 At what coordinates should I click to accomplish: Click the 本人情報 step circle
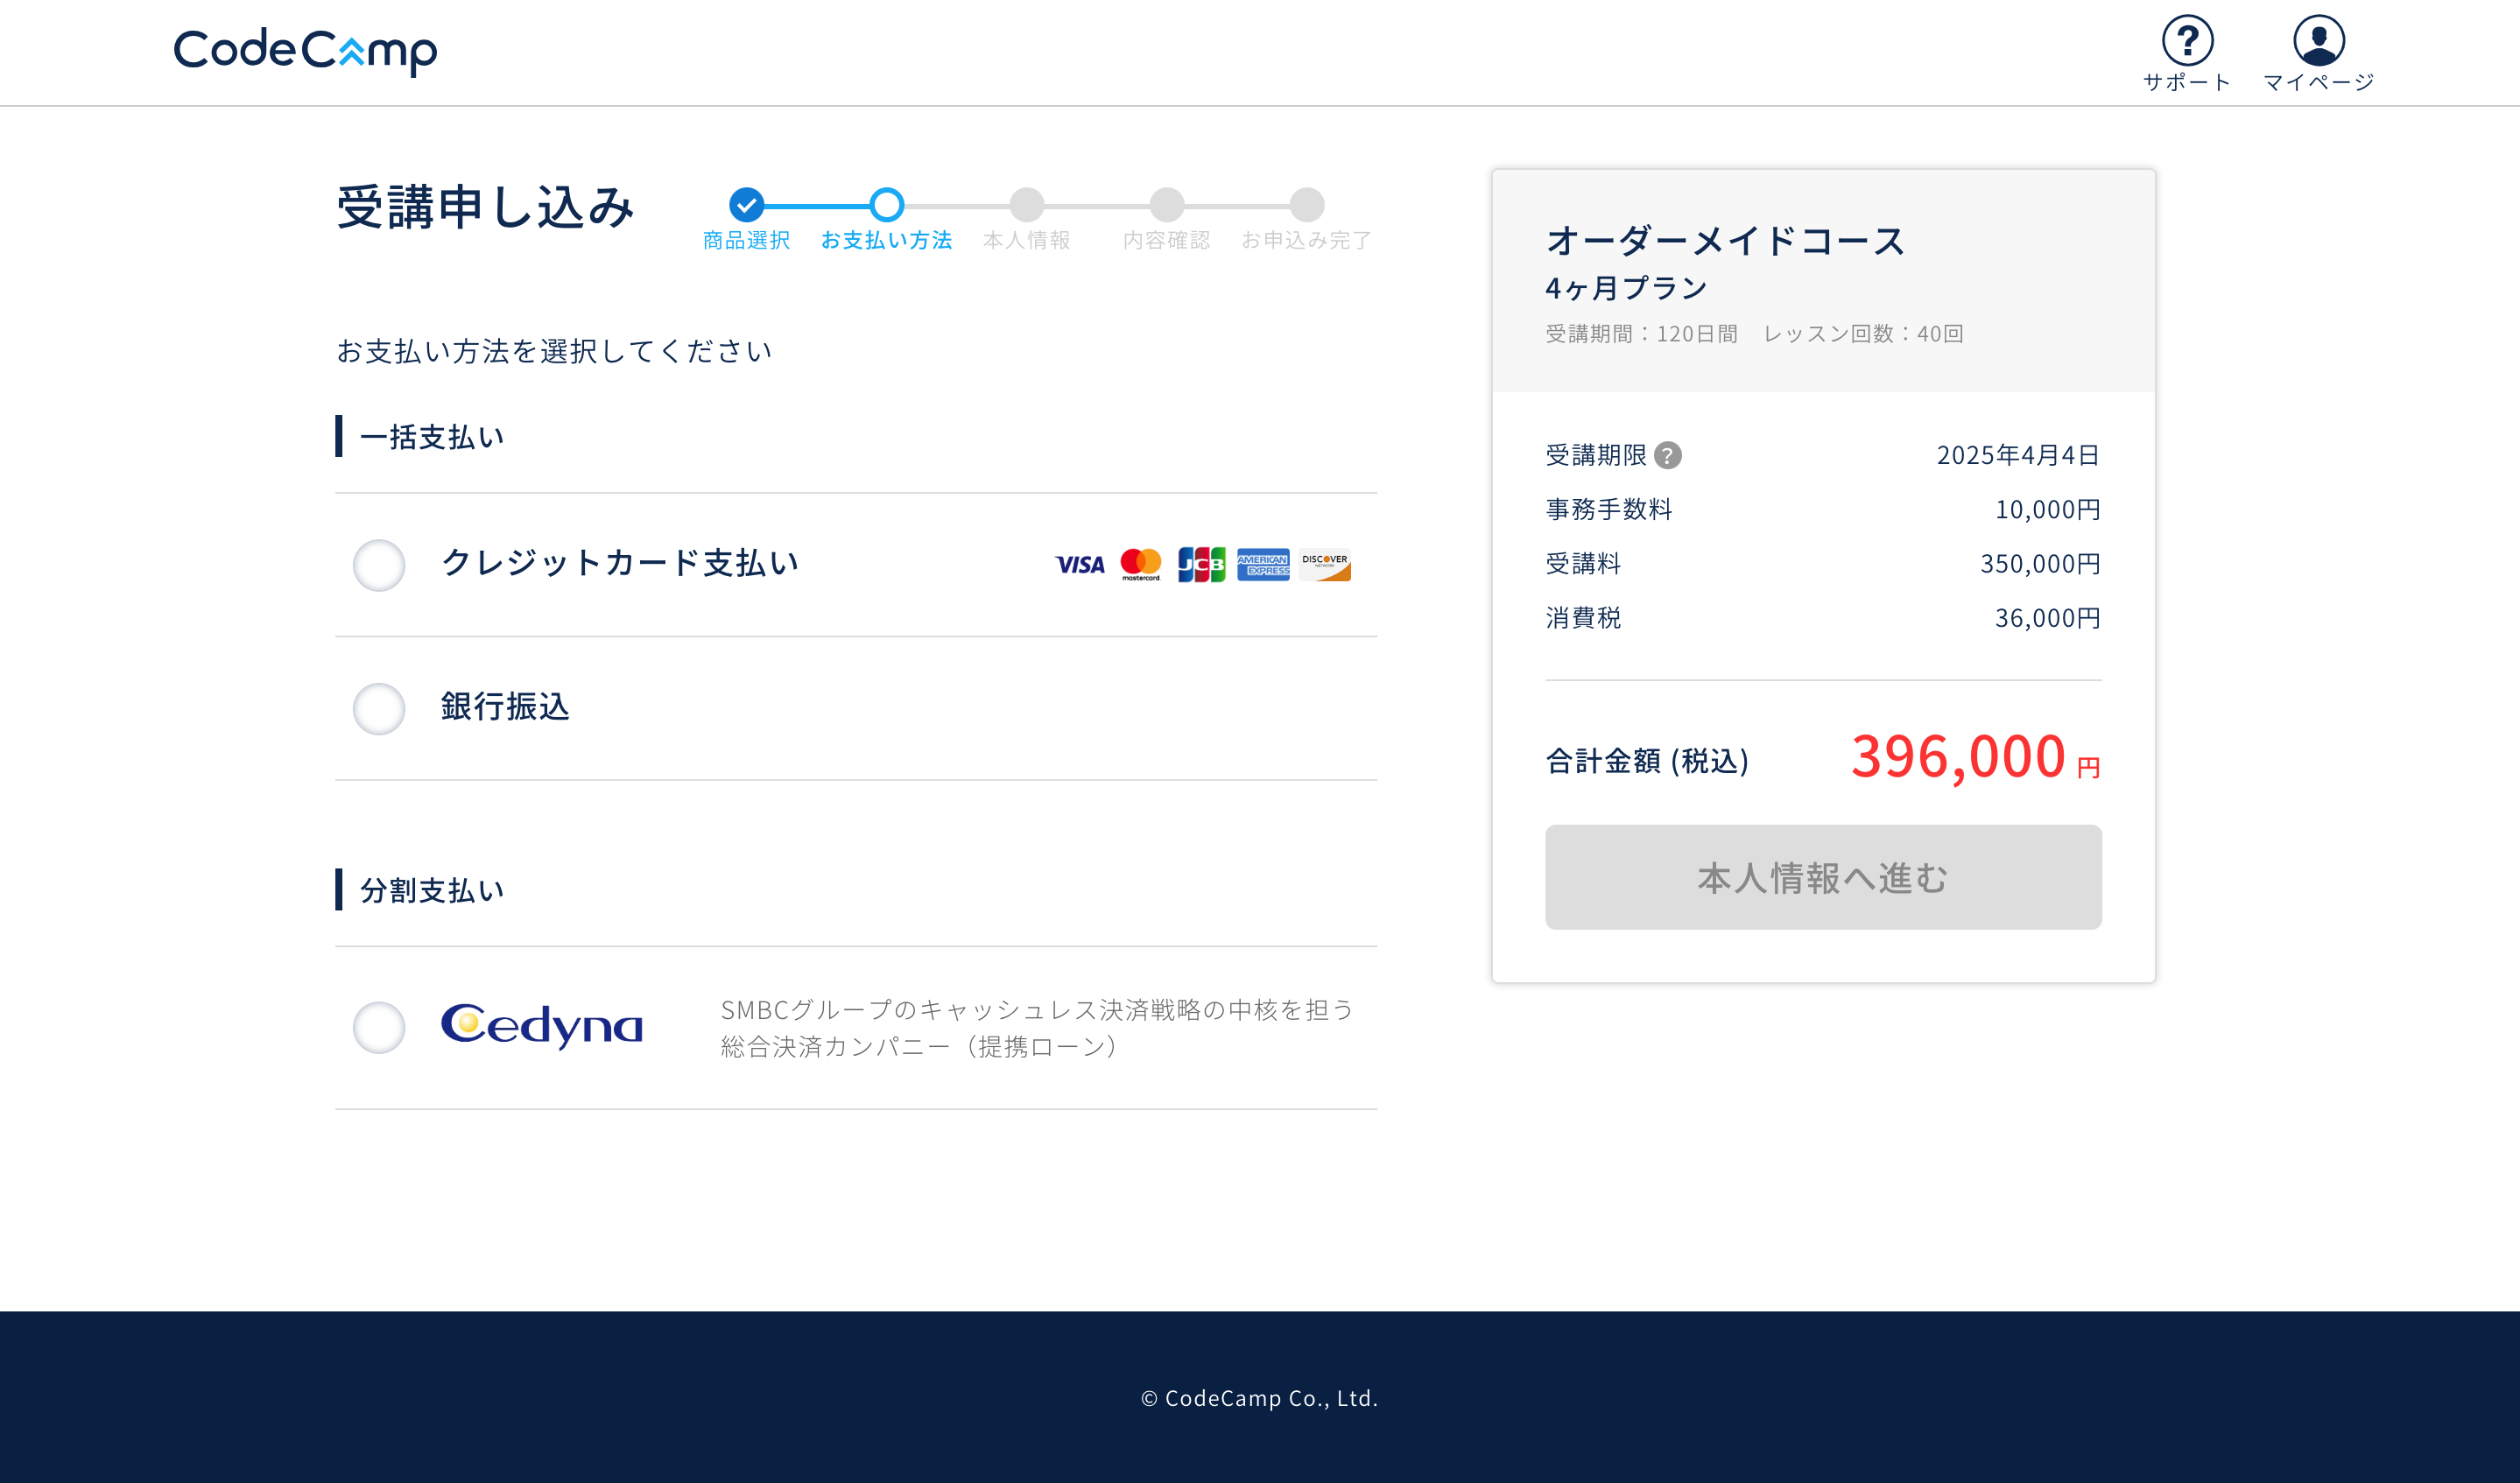(x=1026, y=205)
